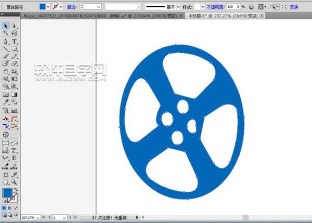Select the Direct Selection tool
The height and width of the screenshot is (223, 312).
tap(14, 26)
